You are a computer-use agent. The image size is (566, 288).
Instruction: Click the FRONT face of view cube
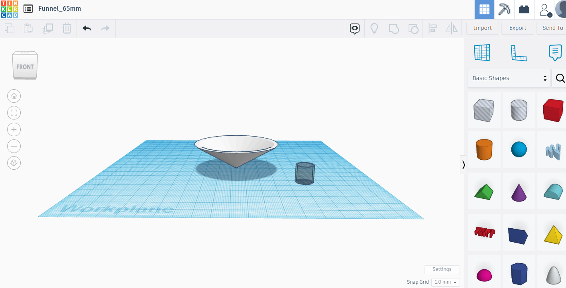pyautogui.click(x=25, y=67)
